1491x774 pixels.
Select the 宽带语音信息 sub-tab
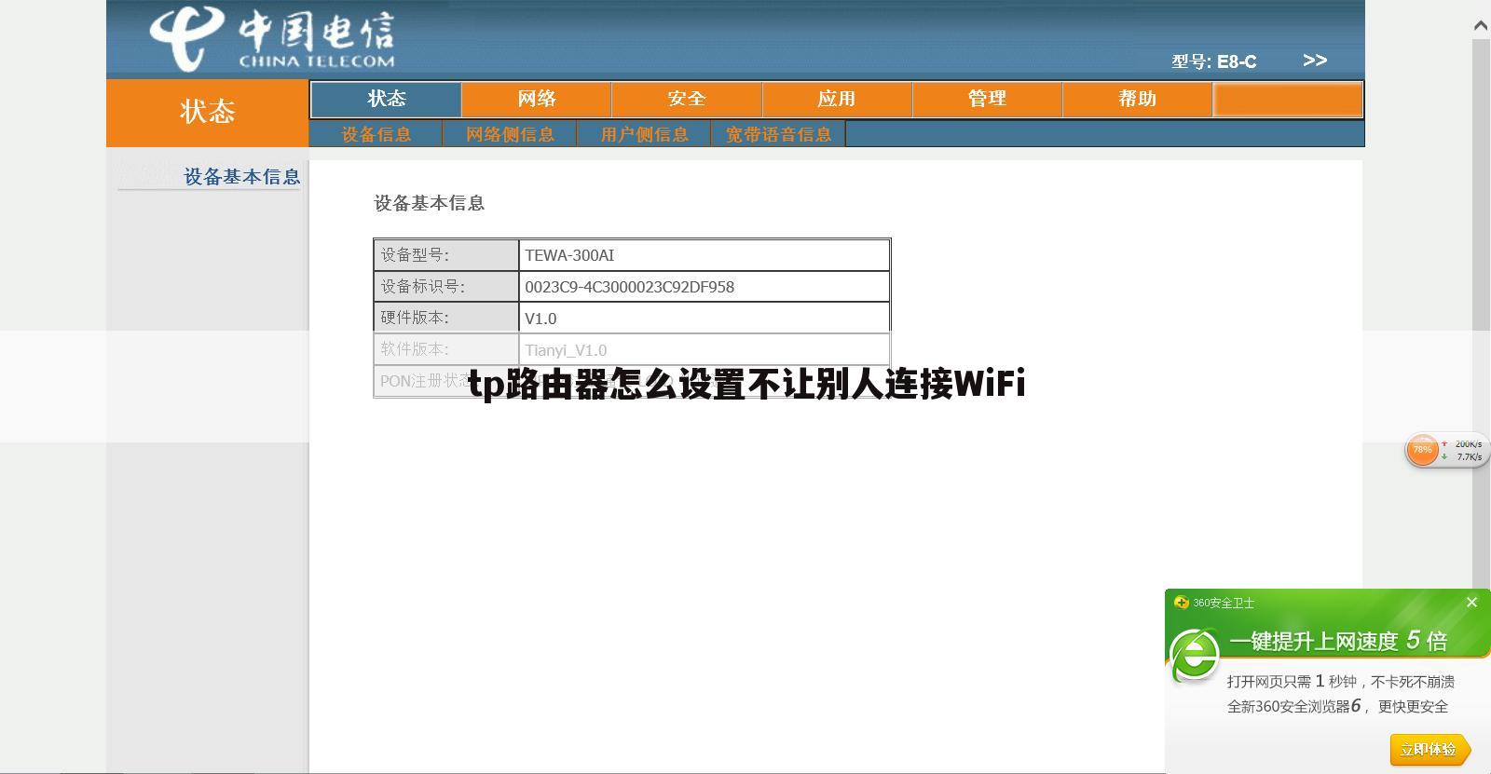point(778,134)
